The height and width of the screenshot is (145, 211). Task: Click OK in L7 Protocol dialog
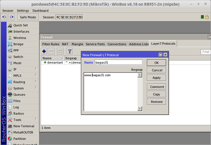tap(156, 63)
